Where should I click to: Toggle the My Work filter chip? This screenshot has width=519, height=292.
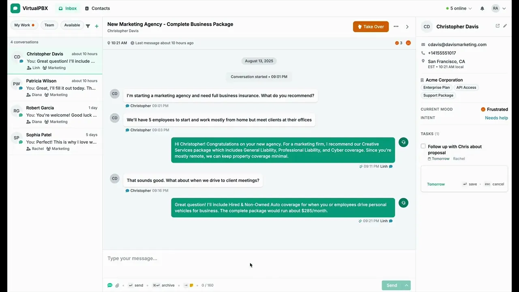pyautogui.click(x=24, y=25)
